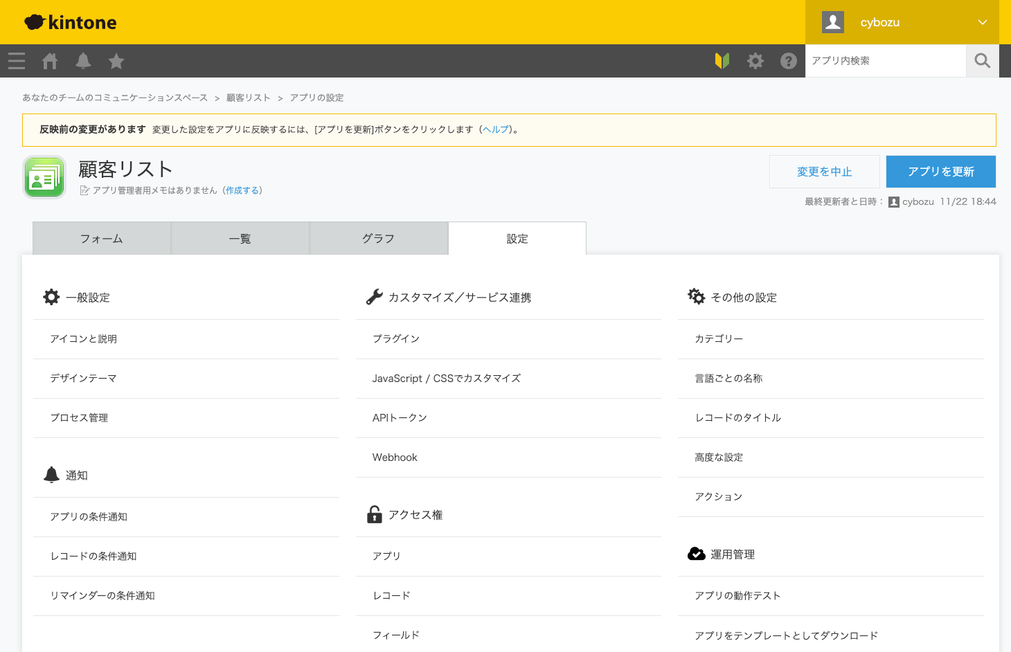Open カテゴリー settings
This screenshot has width=1011, height=652.
pyautogui.click(x=831, y=339)
